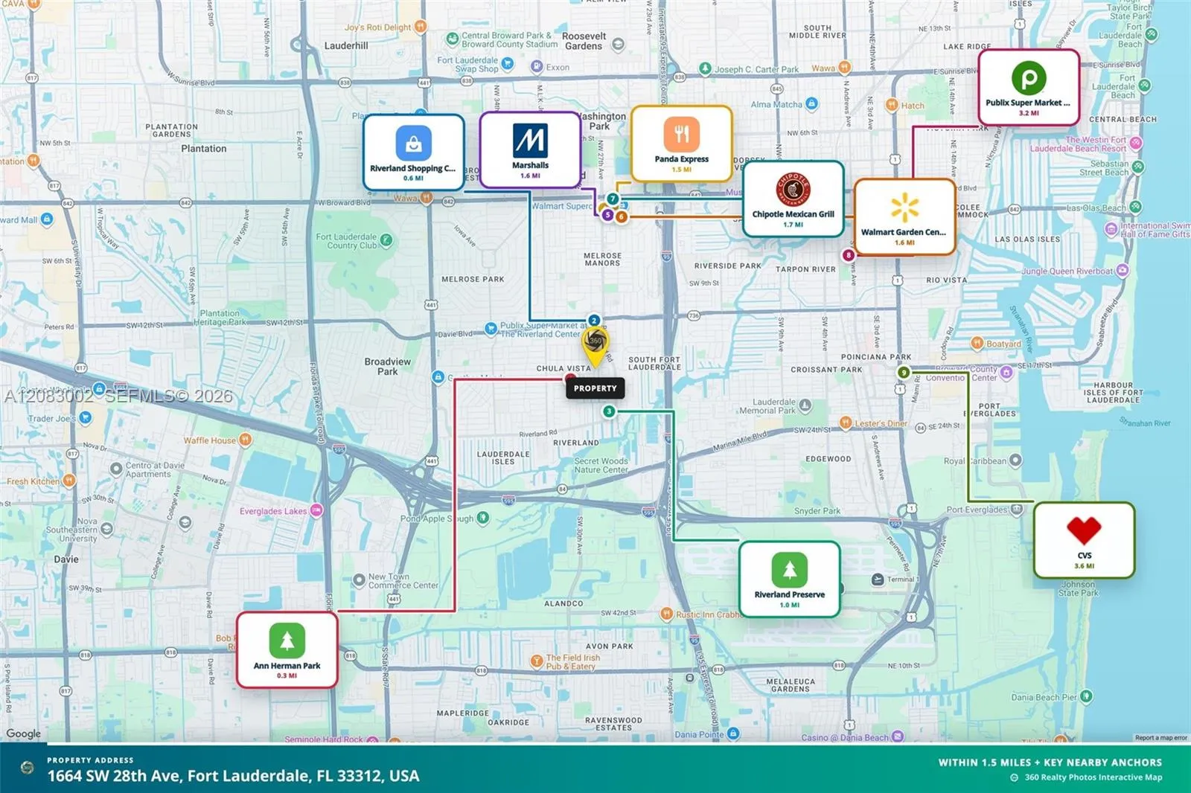This screenshot has height=793, width=1191.
Task: Click the Royal Caribbean marker
Action: (x=1015, y=460)
